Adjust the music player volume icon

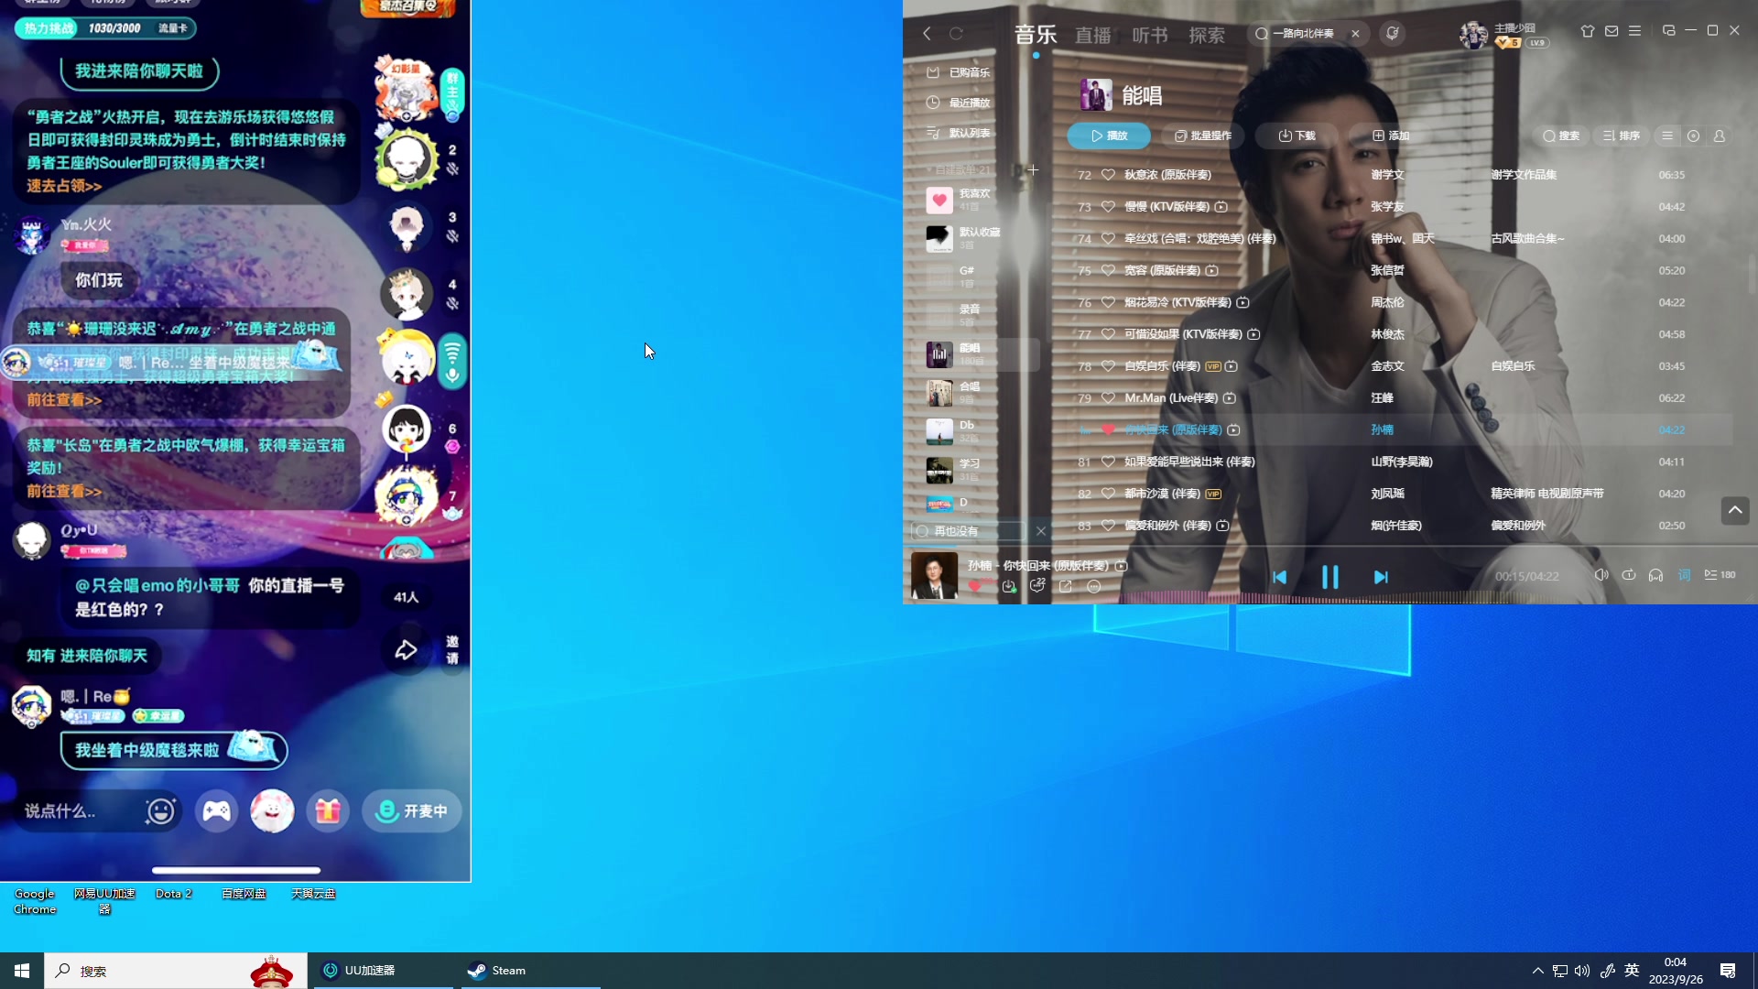point(1601,575)
